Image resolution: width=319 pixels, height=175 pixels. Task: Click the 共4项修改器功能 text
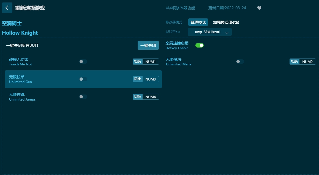pyautogui.click(x=180, y=8)
